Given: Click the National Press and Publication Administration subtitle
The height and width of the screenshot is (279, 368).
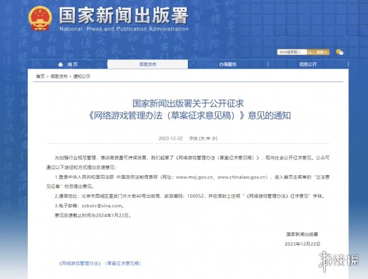Looking at the screenshot, I should click(x=124, y=29).
